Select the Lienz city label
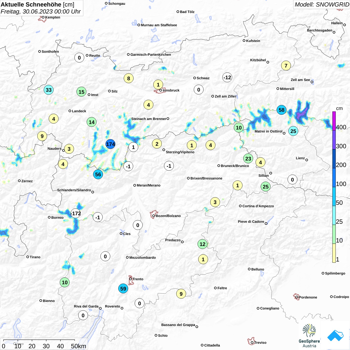Screen dimensions: 350x350 [300, 158]
